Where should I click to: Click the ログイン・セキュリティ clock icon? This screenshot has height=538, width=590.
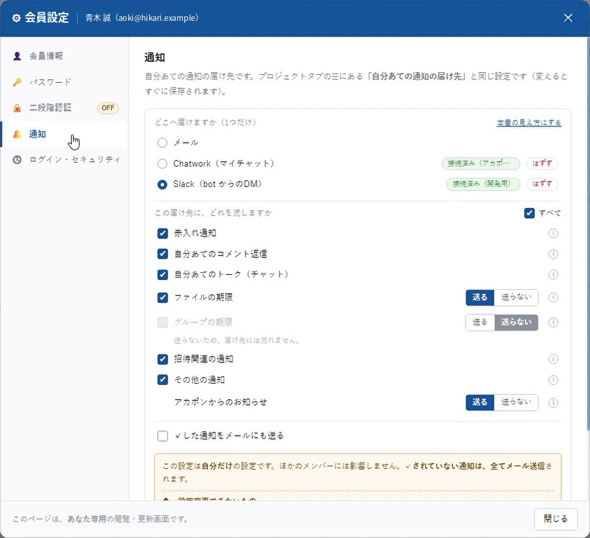[x=17, y=160]
